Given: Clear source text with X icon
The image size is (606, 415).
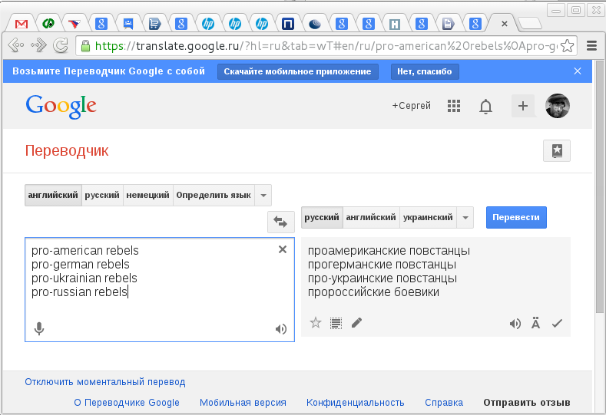Looking at the screenshot, I should 282,249.
